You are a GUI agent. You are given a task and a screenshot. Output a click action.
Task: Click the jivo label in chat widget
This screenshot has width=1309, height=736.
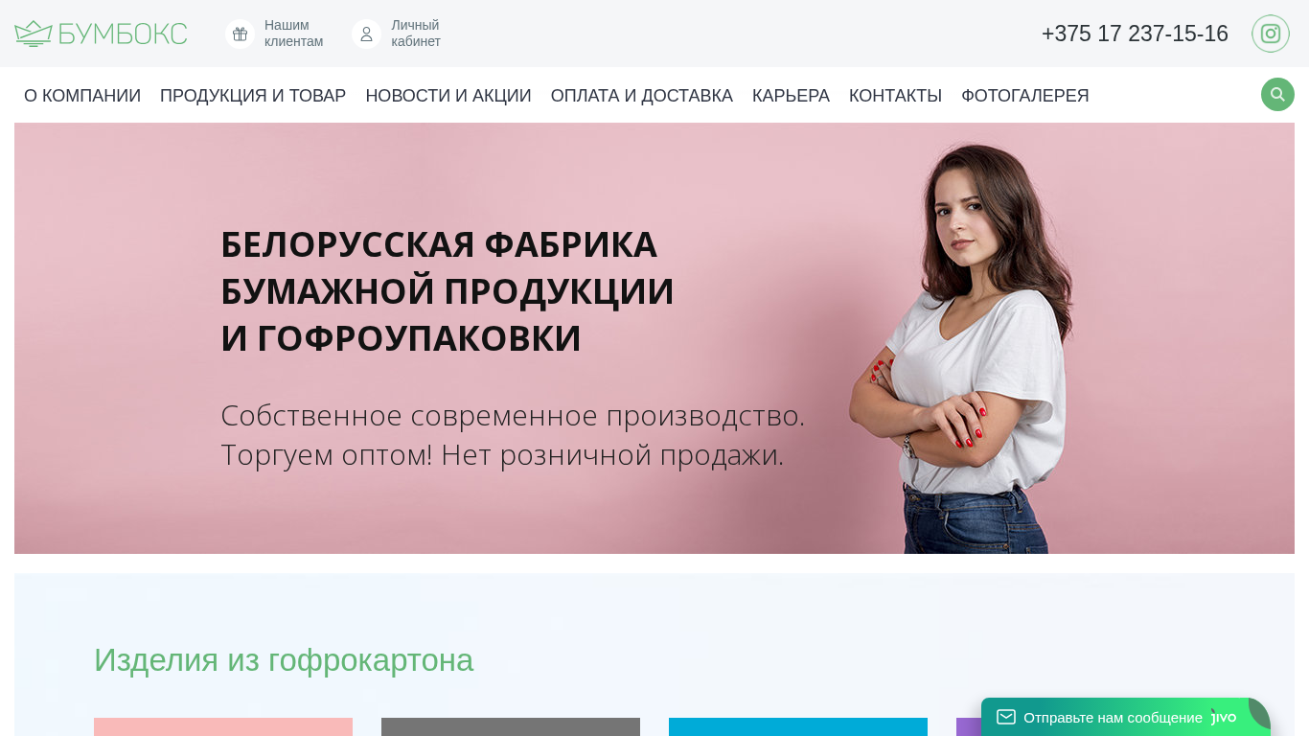1224,717
